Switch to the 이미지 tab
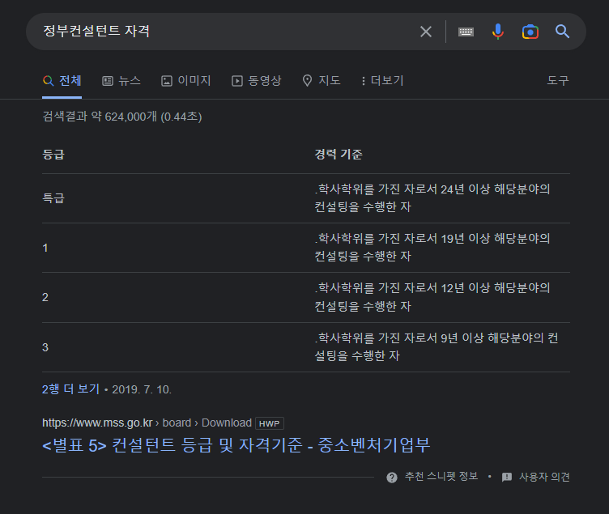Image resolution: width=609 pixels, height=514 pixels. [x=186, y=81]
